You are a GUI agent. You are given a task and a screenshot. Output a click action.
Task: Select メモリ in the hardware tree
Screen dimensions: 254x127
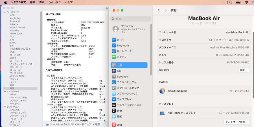point(13,82)
